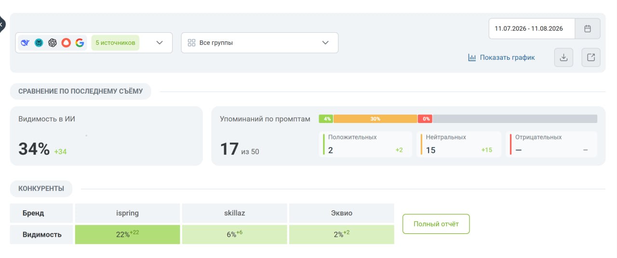Select the "Нейтральных" mentions card

(x=459, y=144)
